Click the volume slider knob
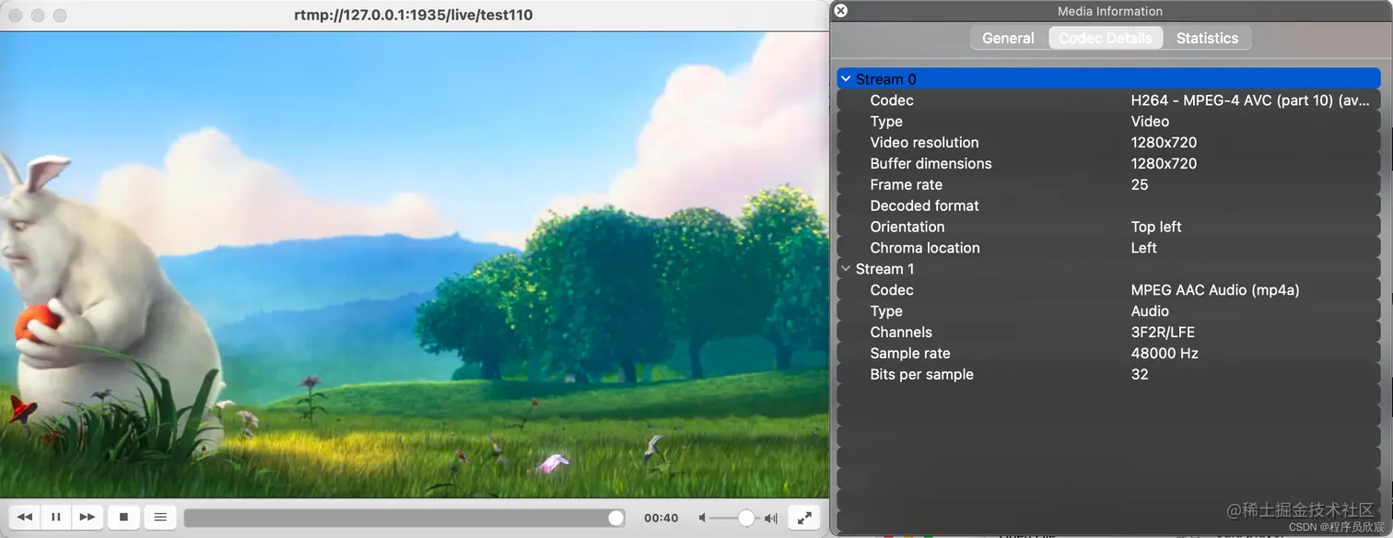 pos(746,518)
